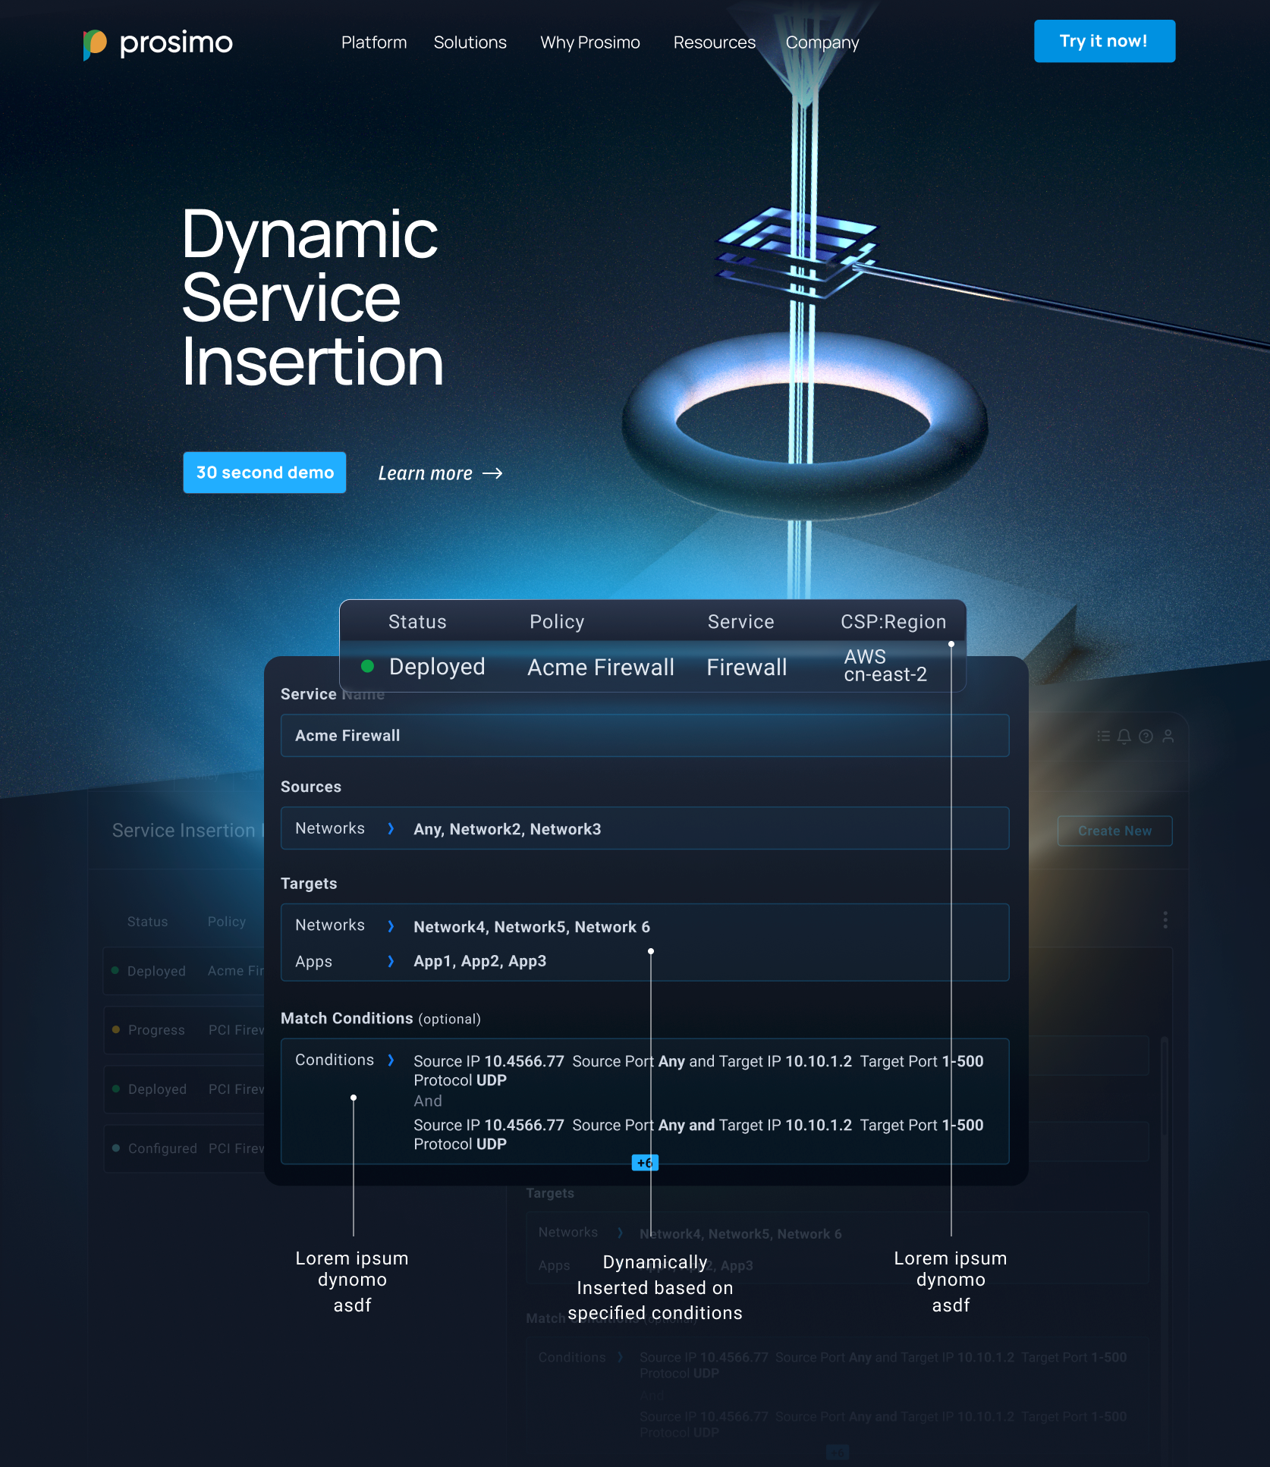1270x1467 pixels.
Task: Click the help question mark icon
Action: [1145, 736]
